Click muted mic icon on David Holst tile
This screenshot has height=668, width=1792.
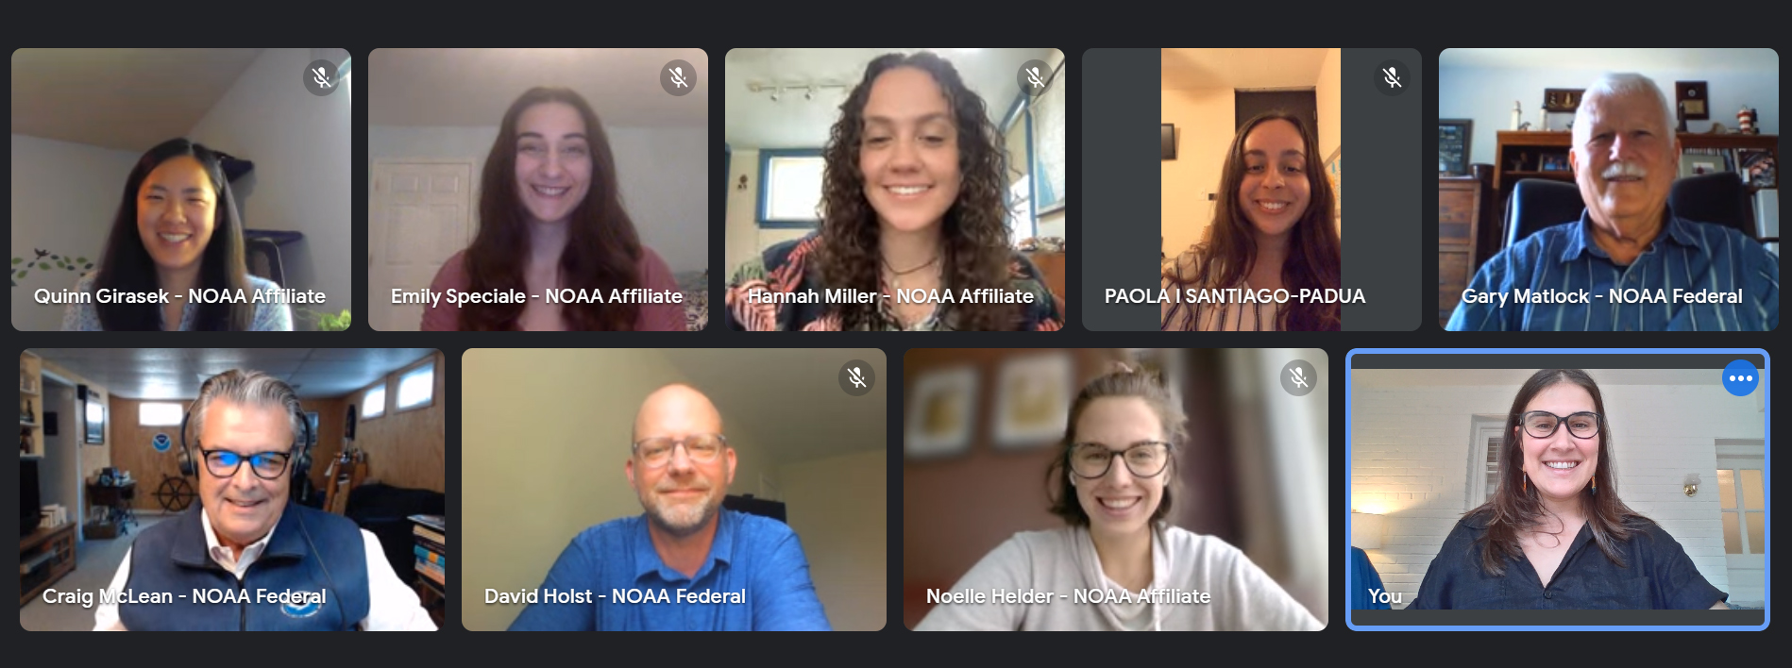pos(857,377)
